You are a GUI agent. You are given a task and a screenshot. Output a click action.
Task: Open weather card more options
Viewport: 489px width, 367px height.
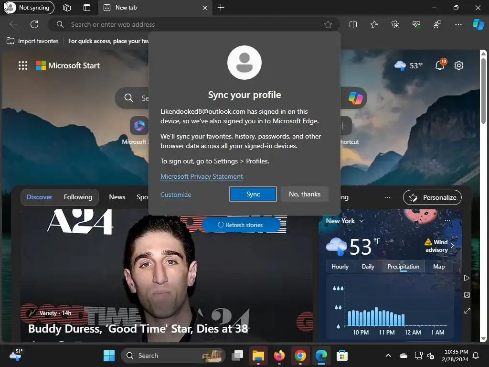[447, 221]
